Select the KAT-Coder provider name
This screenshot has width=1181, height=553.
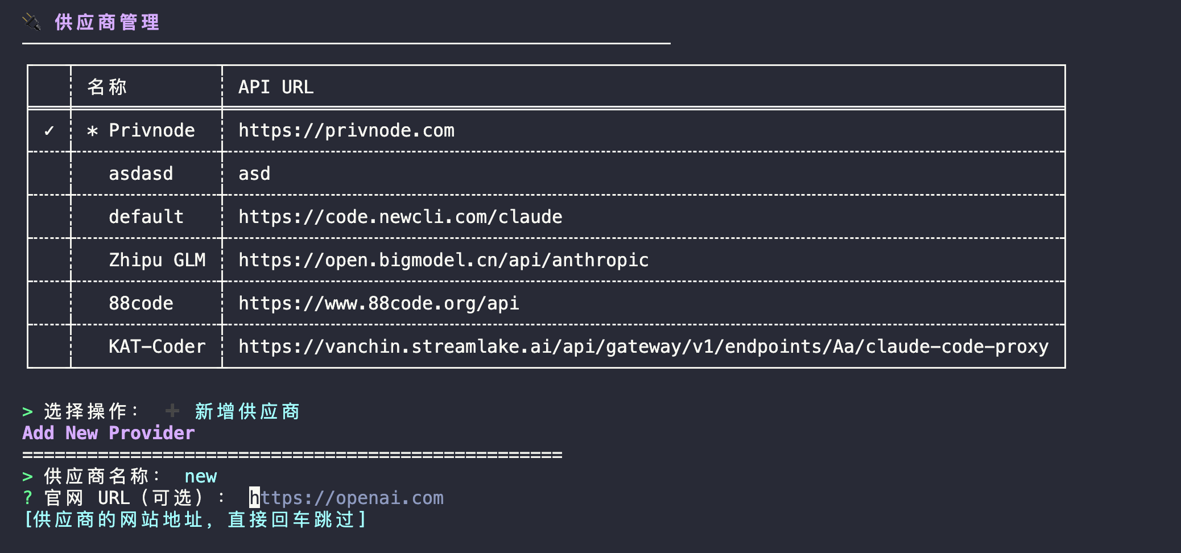click(x=157, y=346)
